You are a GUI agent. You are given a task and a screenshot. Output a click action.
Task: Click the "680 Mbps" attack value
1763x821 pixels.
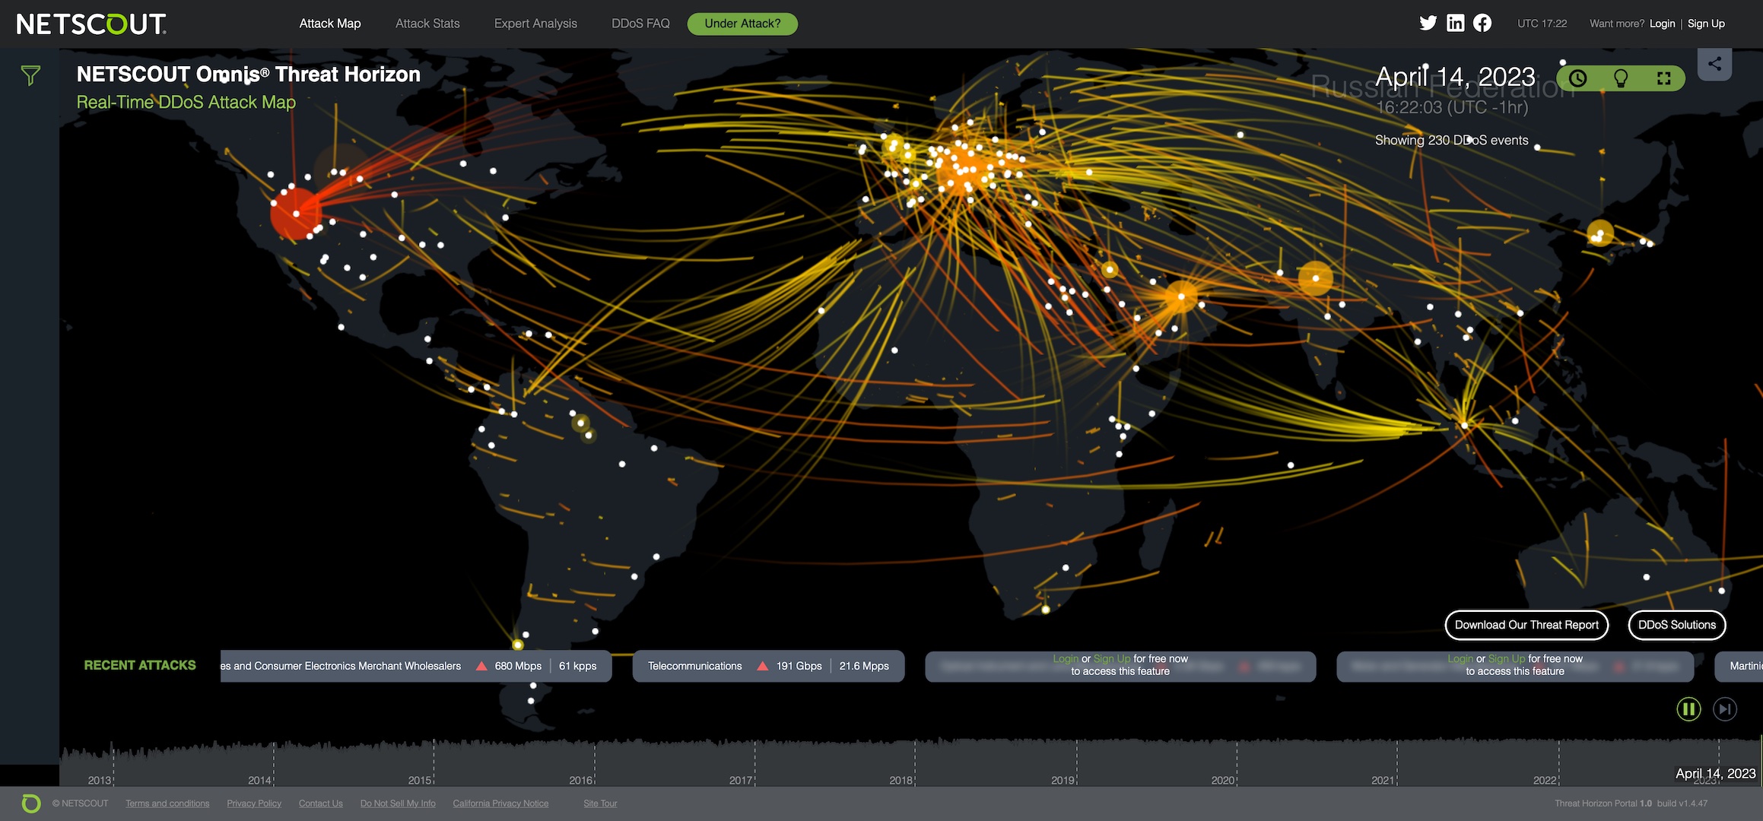[518, 666]
